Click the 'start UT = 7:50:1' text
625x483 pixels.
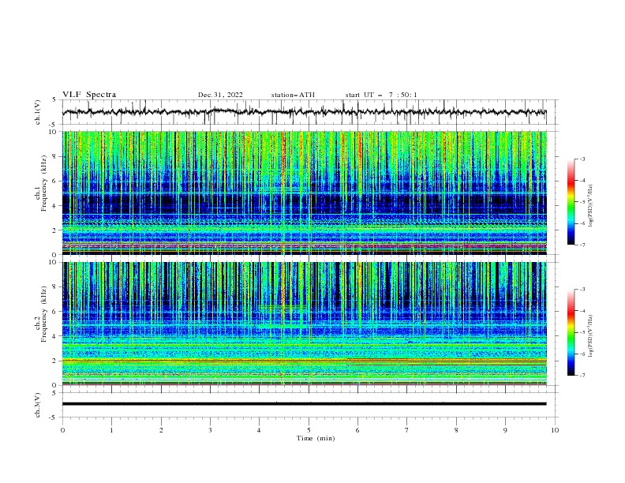coord(381,95)
